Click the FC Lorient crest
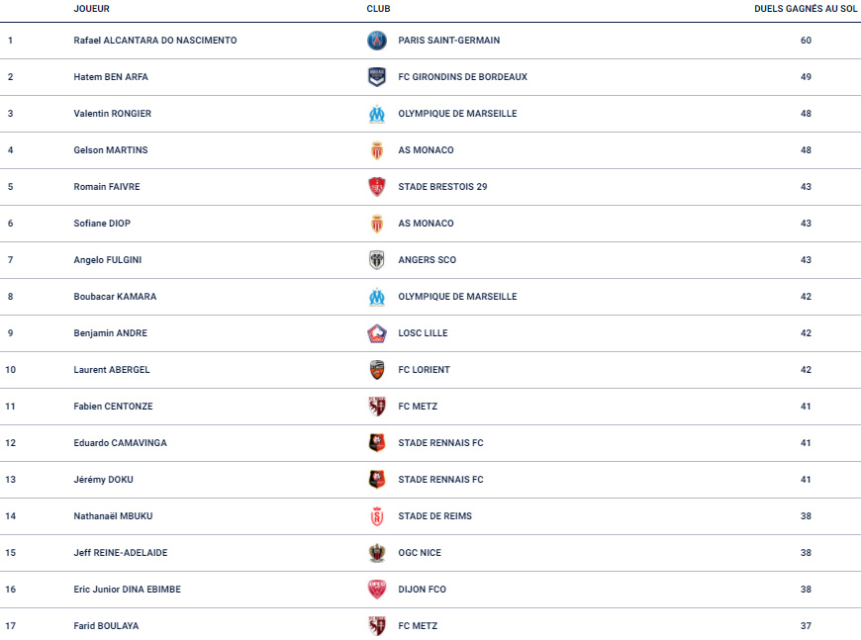The image size is (861, 640). coord(377,370)
